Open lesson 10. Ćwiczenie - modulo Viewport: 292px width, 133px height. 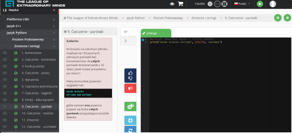(37, 113)
